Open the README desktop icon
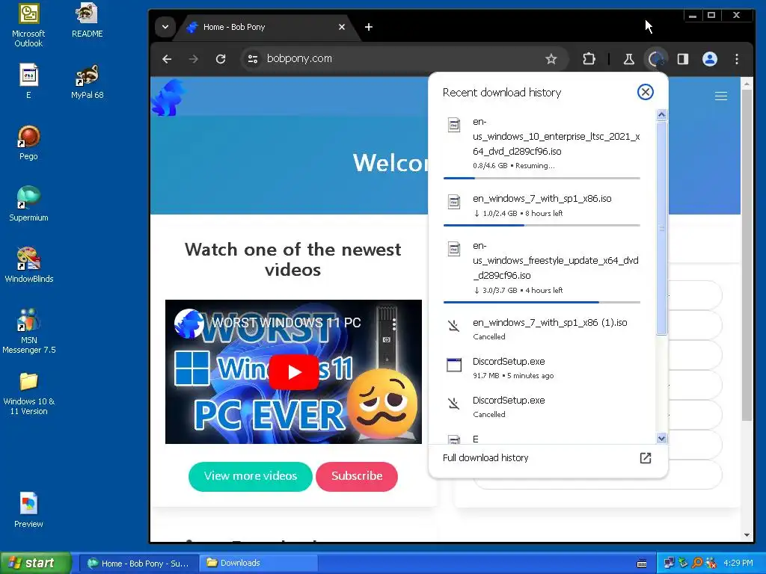 click(x=87, y=20)
